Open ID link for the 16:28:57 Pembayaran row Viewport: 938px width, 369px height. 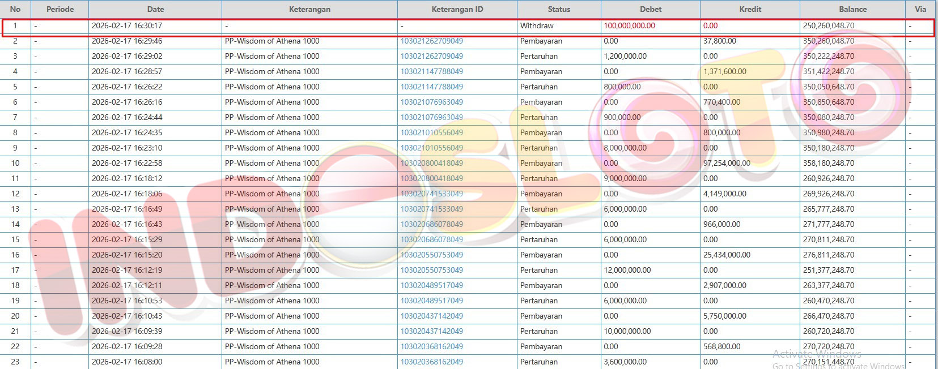431,71
